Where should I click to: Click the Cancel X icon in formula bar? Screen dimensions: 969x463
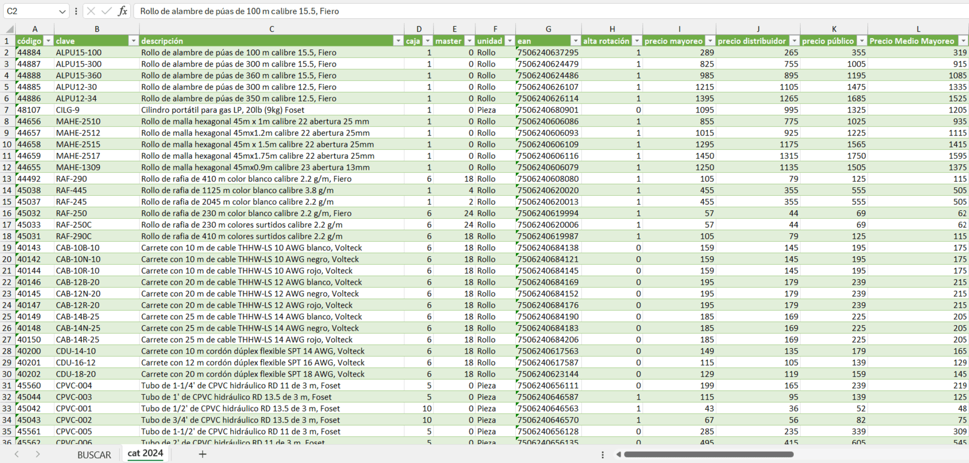coord(91,11)
